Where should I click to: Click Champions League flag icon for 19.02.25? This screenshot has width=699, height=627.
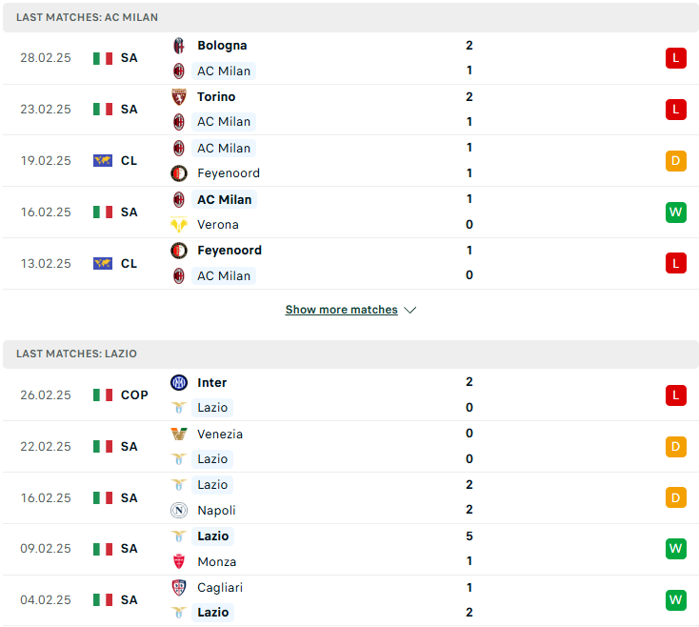[103, 160]
